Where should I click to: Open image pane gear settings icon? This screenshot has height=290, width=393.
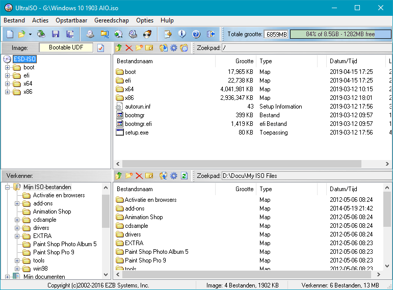(x=173, y=48)
